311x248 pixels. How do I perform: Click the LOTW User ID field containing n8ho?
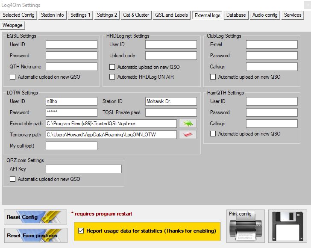71,101
